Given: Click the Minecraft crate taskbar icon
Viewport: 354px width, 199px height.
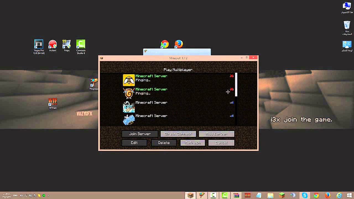Looking at the screenshot, I should pos(191,195).
